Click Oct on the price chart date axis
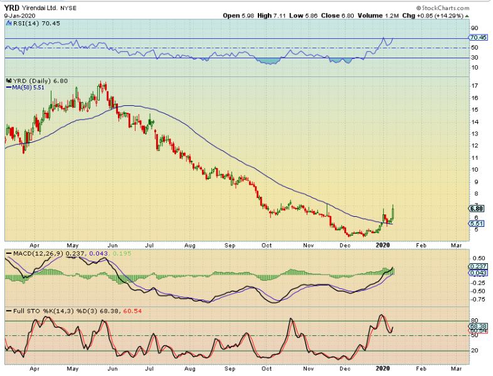The image size is (493, 376). pos(267,245)
